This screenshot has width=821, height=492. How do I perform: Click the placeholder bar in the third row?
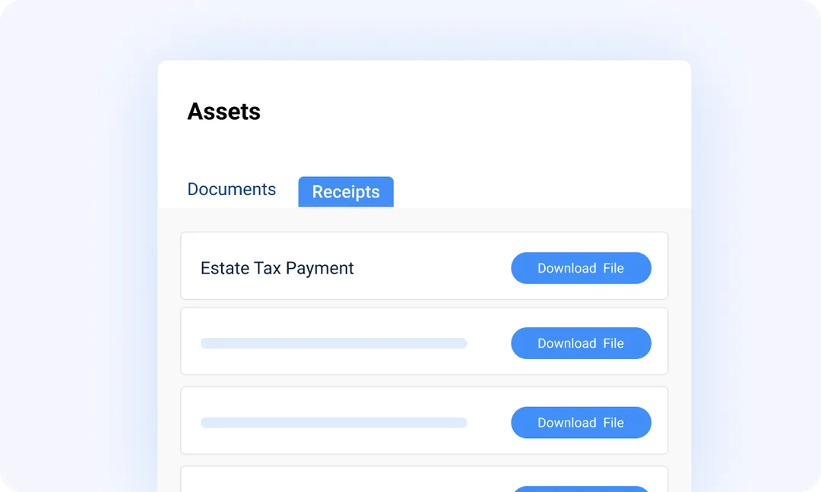(x=333, y=422)
